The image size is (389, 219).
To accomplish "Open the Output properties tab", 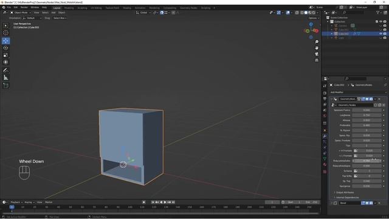I will (x=325, y=99).
